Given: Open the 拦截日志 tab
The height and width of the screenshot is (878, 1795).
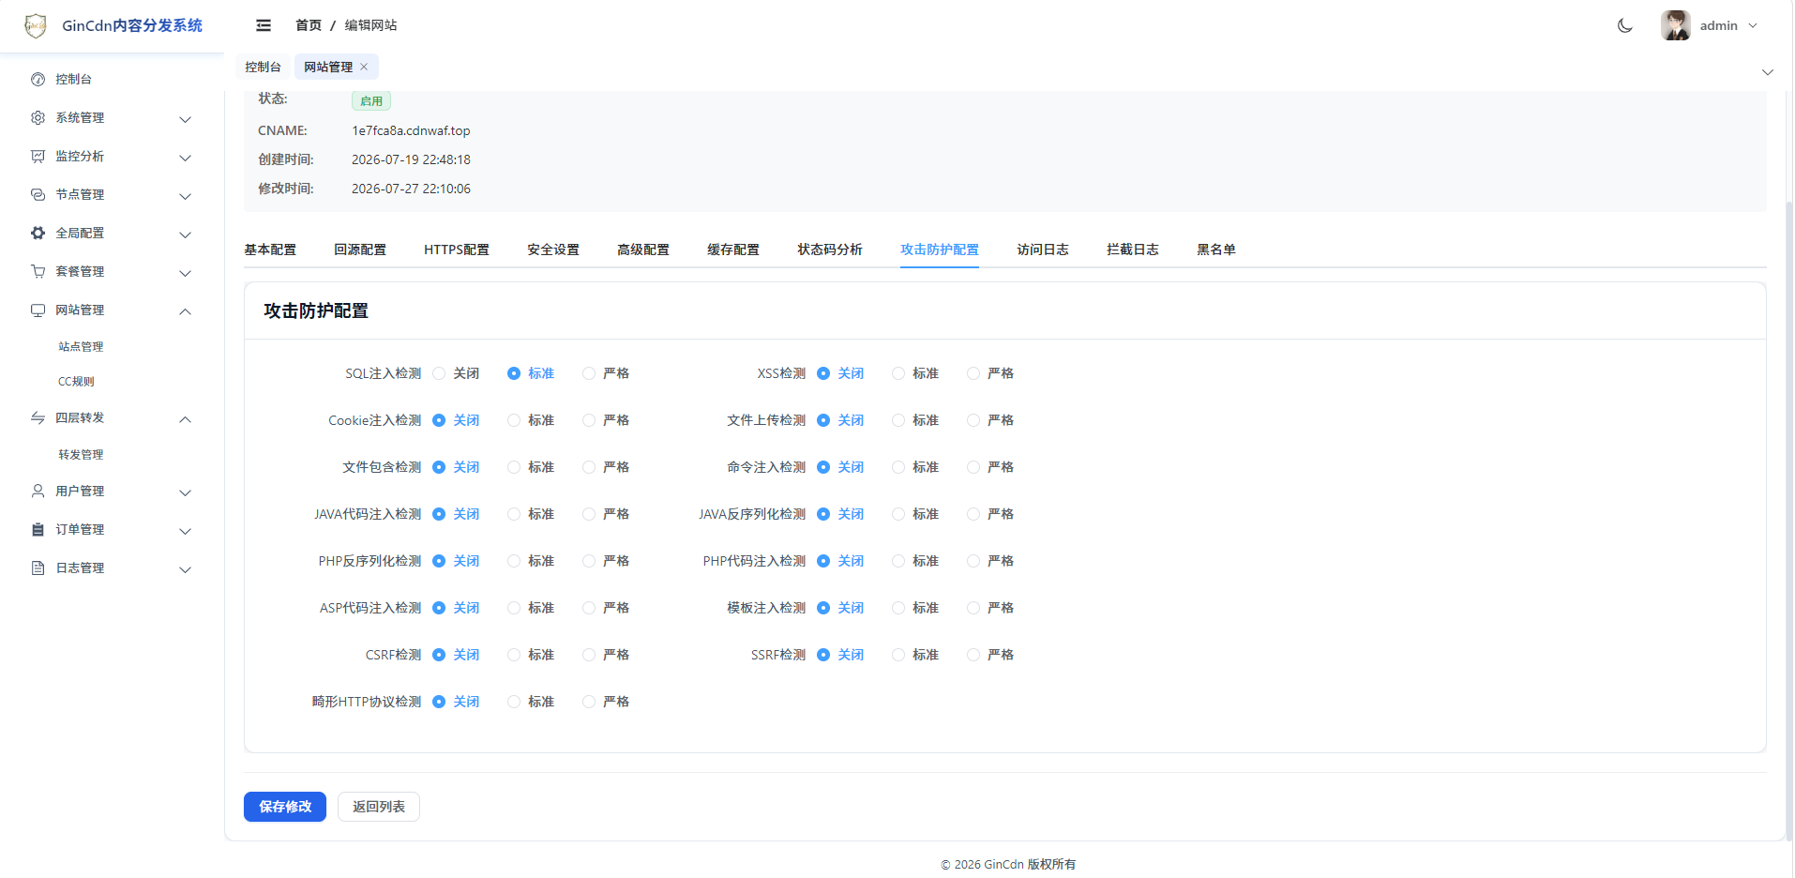Looking at the screenshot, I should coord(1132,250).
